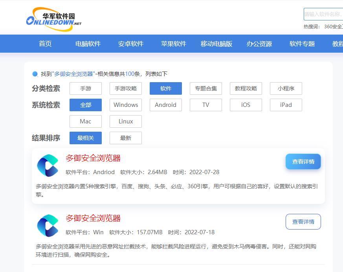Open 办公资源 navigation item
The image size is (343, 272).
pos(259,44)
